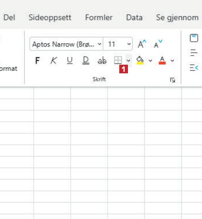
Task: Apply double underline formatting
Action: point(86,60)
